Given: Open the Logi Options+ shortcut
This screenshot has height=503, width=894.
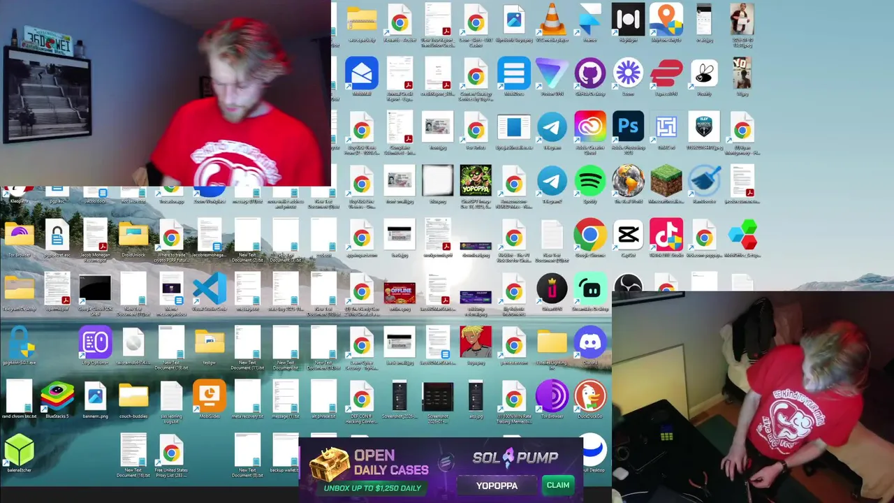Looking at the screenshot, I should tap(95, 343).
